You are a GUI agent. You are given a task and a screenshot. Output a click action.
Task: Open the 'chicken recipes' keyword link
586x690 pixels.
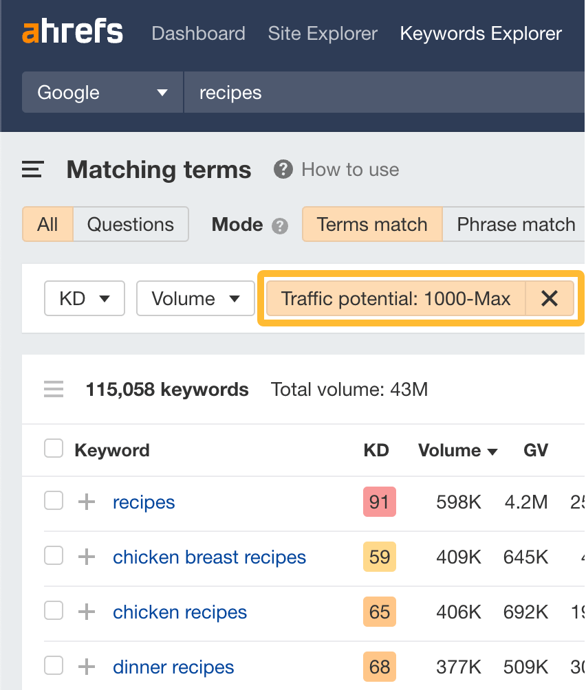pyautogui.click(x=180, y=612)
